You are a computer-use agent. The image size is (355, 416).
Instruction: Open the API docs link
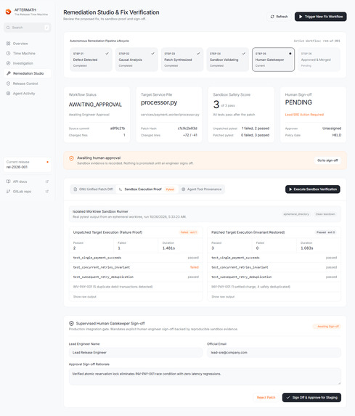tap(28, 182)
